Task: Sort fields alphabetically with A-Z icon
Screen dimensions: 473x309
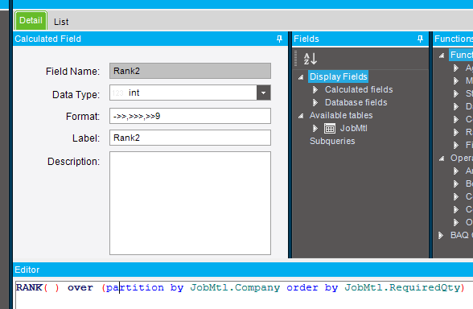Action: [x=311, y=59]
